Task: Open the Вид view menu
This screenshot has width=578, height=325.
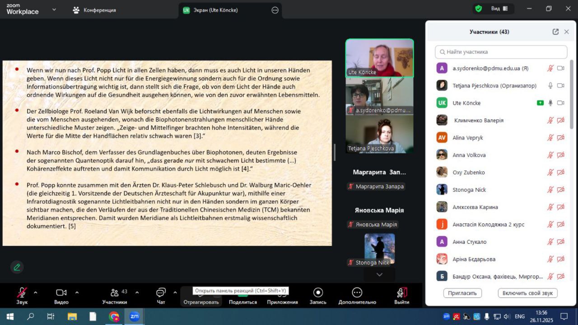Action: pyautogui.click(x=499, y=9)
